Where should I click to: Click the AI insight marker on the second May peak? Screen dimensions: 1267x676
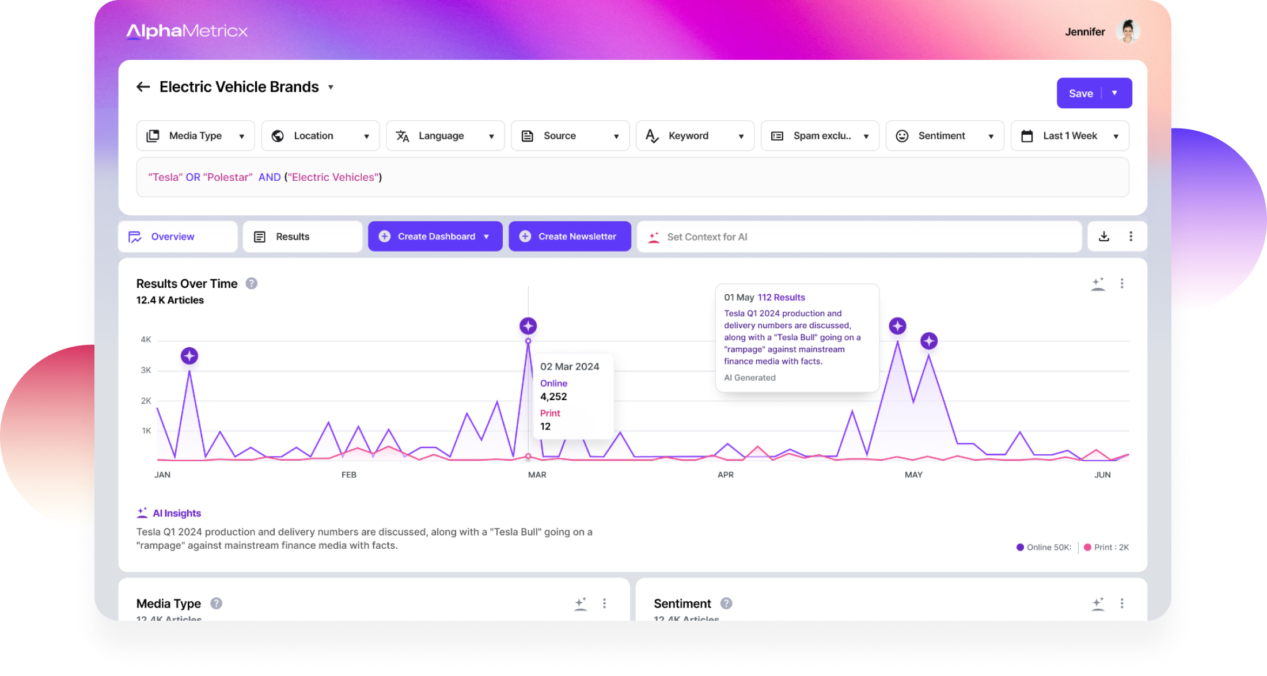[x=928, y=341]
